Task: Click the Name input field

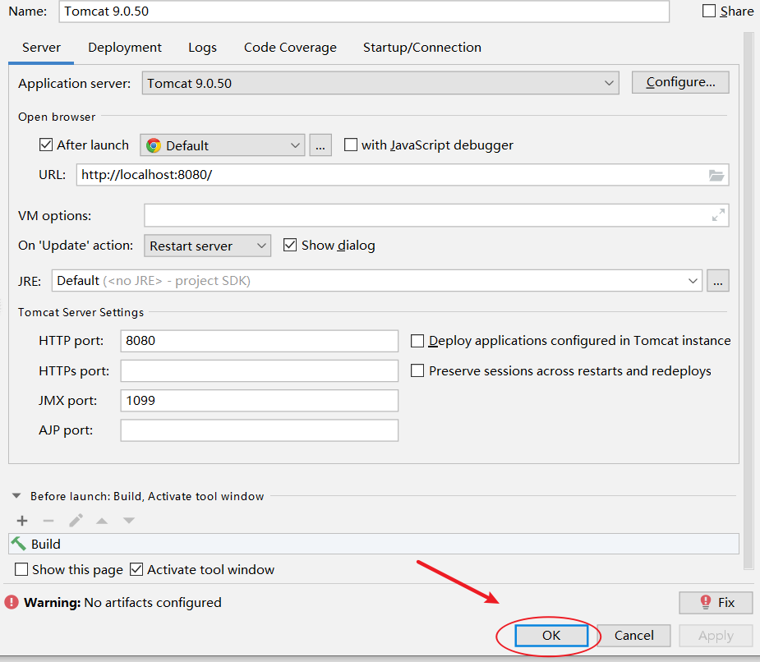Action: [x=364, y=11]
